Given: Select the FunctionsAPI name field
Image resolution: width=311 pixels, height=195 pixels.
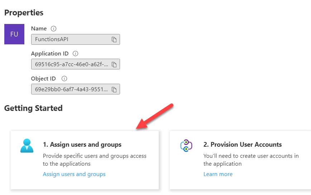Looking at the screenshot, I should tap(75, 39).
